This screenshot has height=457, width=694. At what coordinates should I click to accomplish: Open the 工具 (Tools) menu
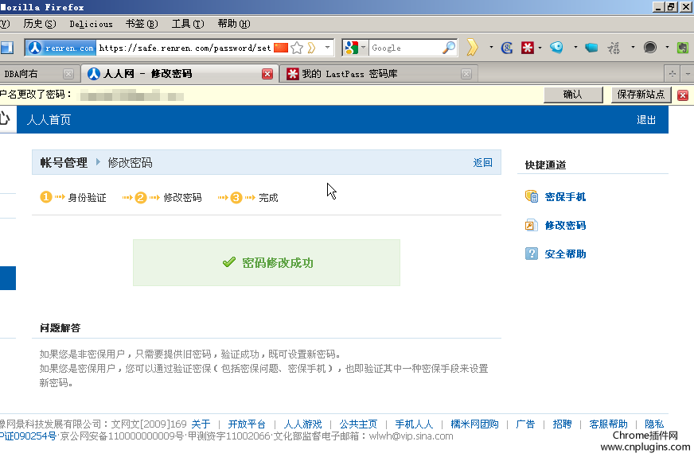point(188,24)
